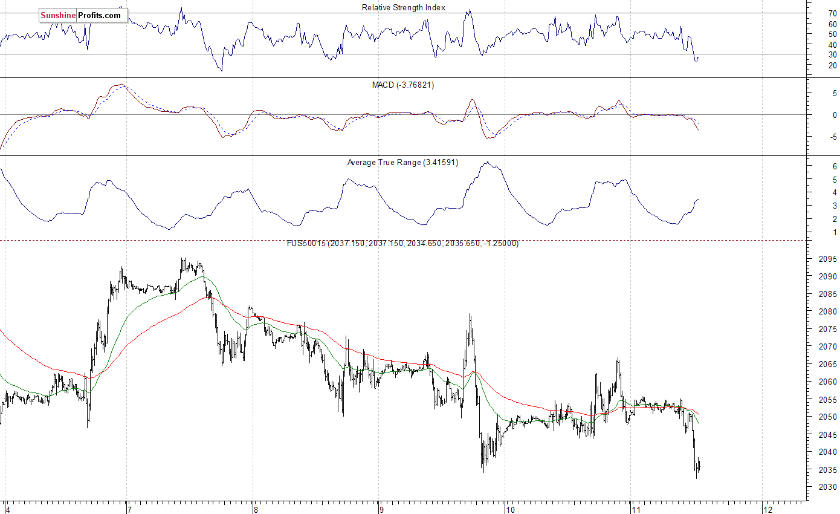Click RSI axis value 20
840x514 pixels.
832,65
